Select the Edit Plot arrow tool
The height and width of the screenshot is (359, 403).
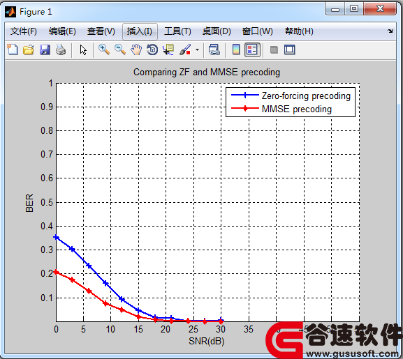82,49
